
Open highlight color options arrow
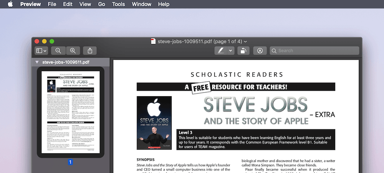(231, 51)
